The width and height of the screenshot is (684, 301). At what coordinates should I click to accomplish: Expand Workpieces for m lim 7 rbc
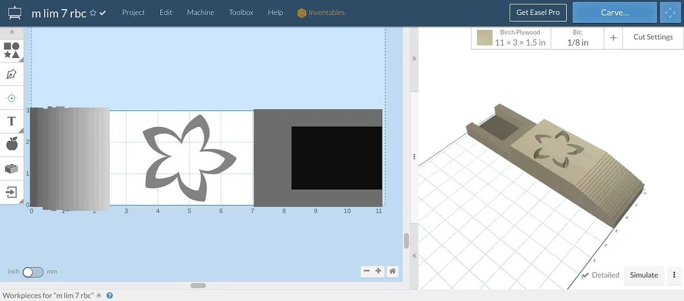point(99,296)
